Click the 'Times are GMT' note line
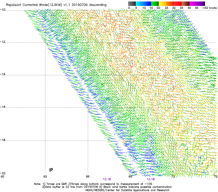Viewport: 218px width, 192px height. (93, 184)
